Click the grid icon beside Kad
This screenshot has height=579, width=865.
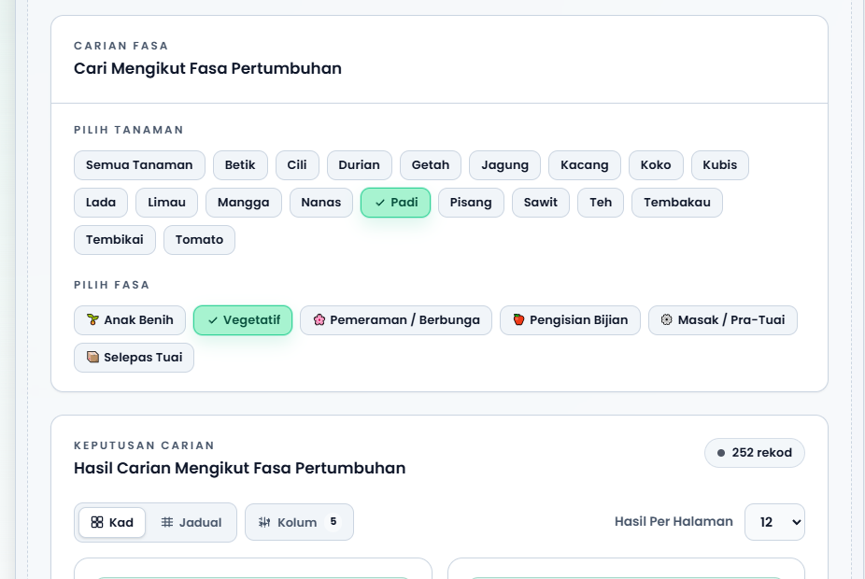coord(97,522)
